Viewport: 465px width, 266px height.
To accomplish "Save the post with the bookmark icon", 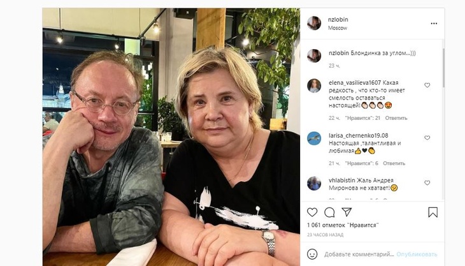I will click(x=433, y=212).
